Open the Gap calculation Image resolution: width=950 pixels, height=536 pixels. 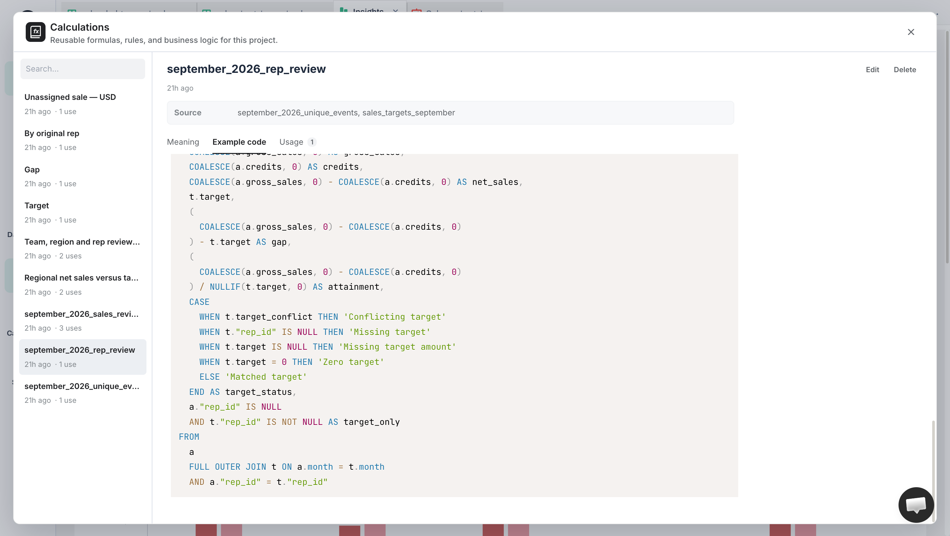(82, 176)
